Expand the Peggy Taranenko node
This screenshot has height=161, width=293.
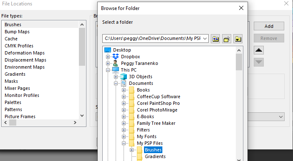(108, 63)
